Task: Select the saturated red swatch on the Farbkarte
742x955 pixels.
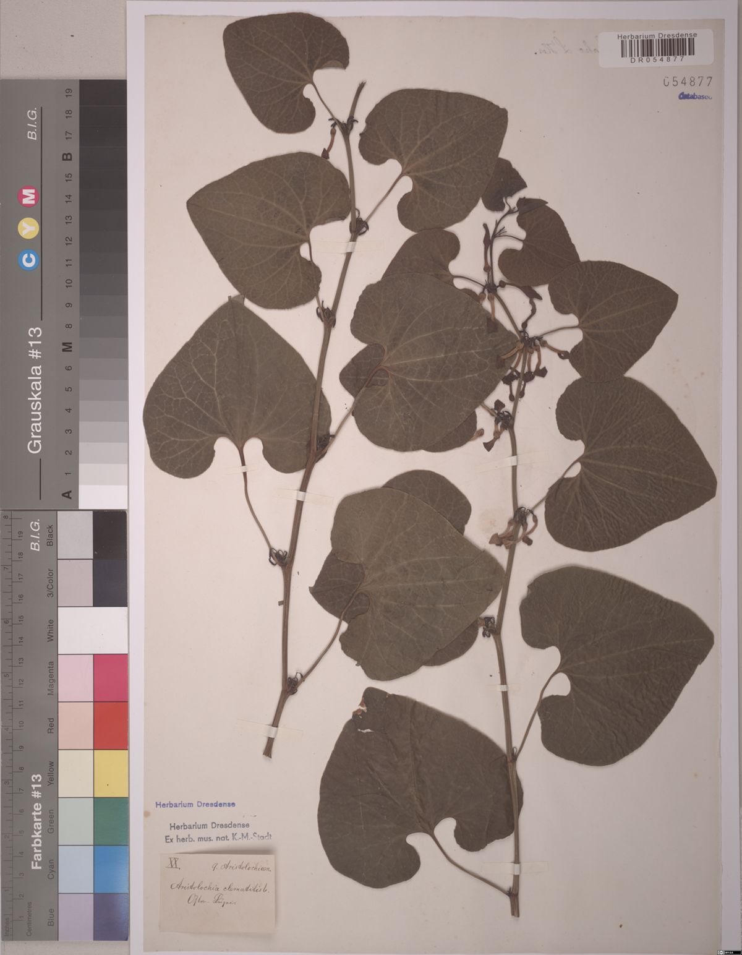Action: pyautogui.click(x=111, y=726)
